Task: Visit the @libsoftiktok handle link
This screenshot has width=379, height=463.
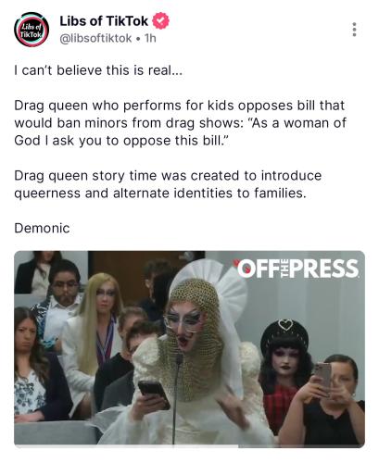Action: [95, 38]
